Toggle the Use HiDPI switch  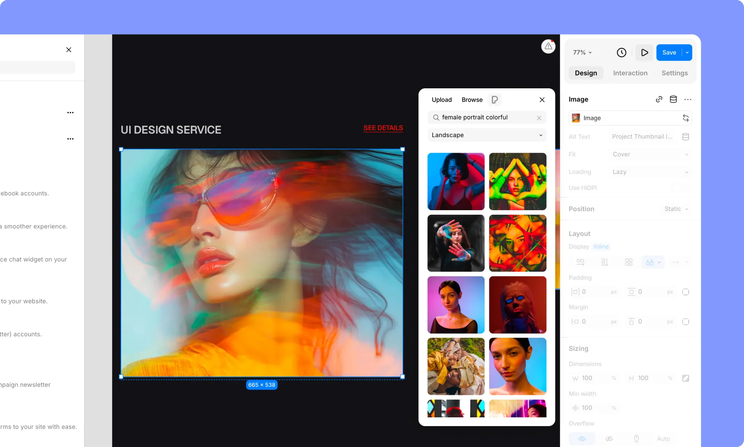[x=680, y=188]
